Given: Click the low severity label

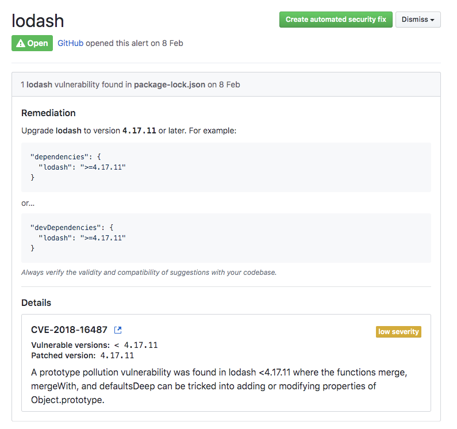Looking at the screenshot, I should (x=398, y=332).
